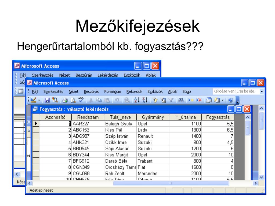Click the cell 'CGN349'
The height and width of the screenshot is (206, 275).
(88, 167)
